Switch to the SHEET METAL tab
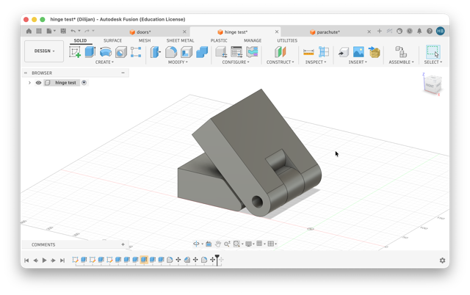 click(x=180, y=40)
